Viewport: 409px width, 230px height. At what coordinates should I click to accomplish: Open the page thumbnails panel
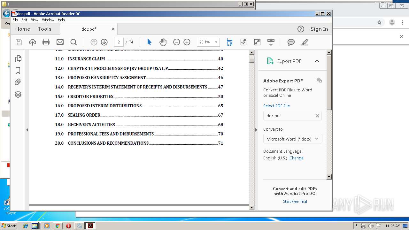(x=18, y=59)
